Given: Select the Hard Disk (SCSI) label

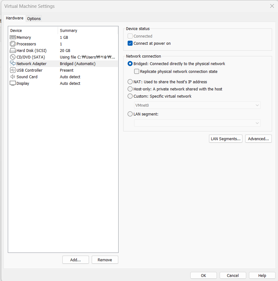Looking at the screenshot, I should point(32,51).
